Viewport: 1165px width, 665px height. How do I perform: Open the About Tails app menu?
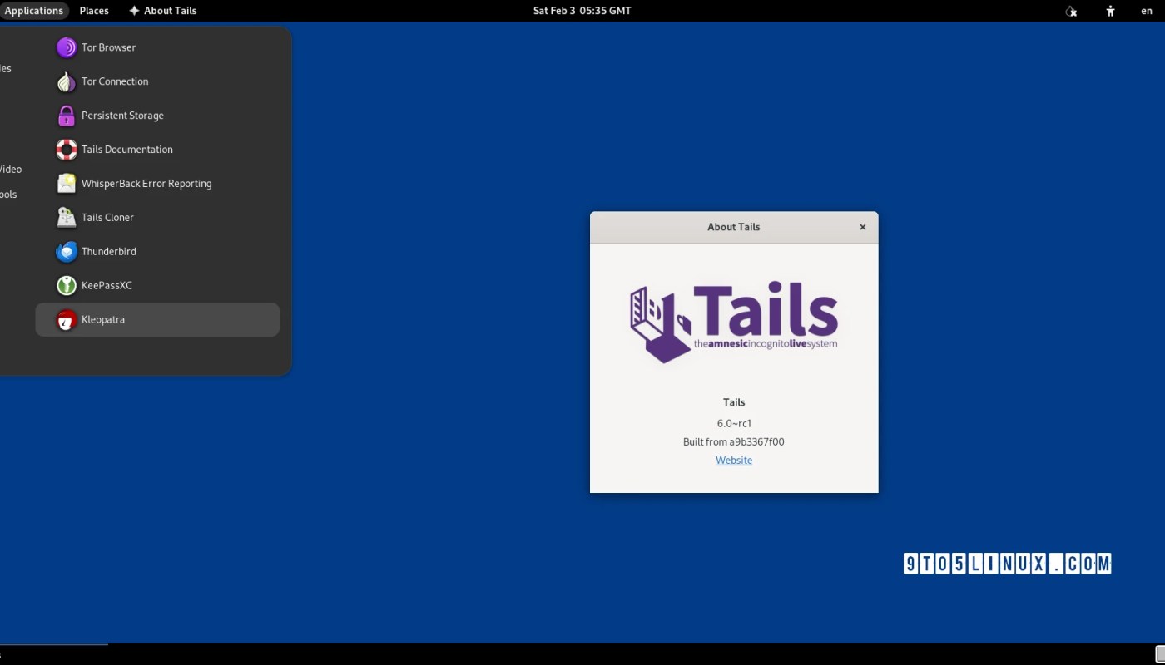(x=163, y=11)
